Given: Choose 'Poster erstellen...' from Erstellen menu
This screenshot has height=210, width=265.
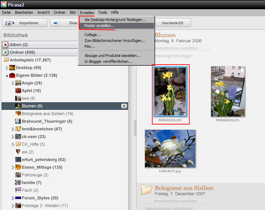Looking at the screenshot, I should coord(99,26).
